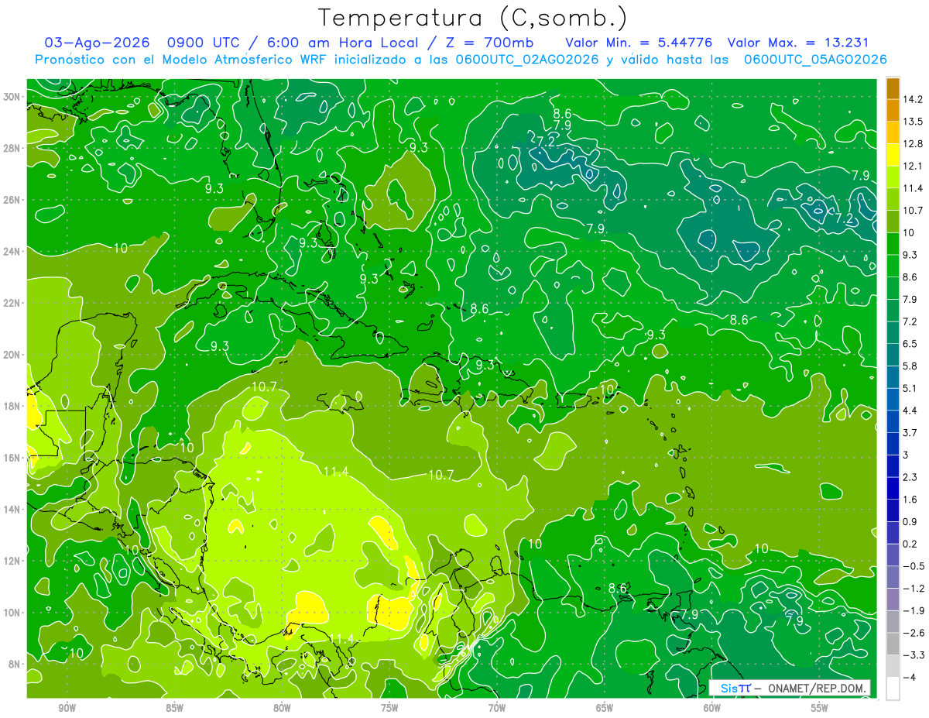Click the -0.5 value on the color legend
Image resolution: width=929 pixels, height=718 pixels.
pos(913,565)
